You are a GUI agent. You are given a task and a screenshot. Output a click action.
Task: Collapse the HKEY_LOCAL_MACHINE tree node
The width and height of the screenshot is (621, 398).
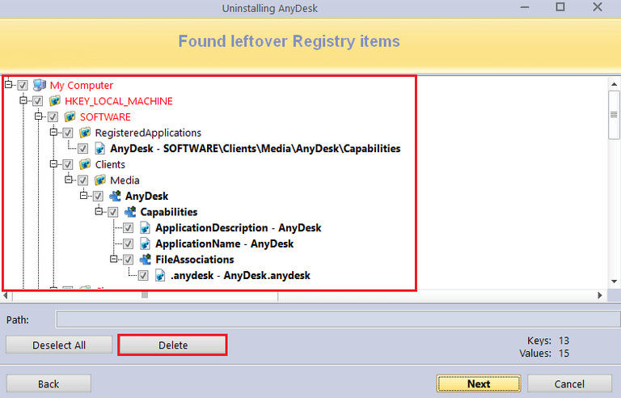coord(23,101)
